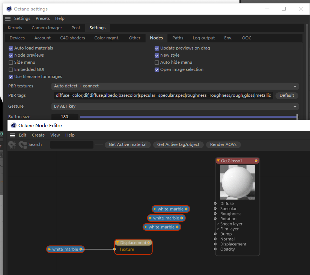The height and width of the screenshot is (275, 310).
Task: Open the Paths sub-tab
Action: tap(178, 38)
